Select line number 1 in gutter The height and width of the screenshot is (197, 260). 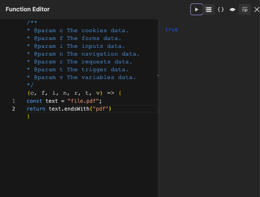[x=14, y=101]
